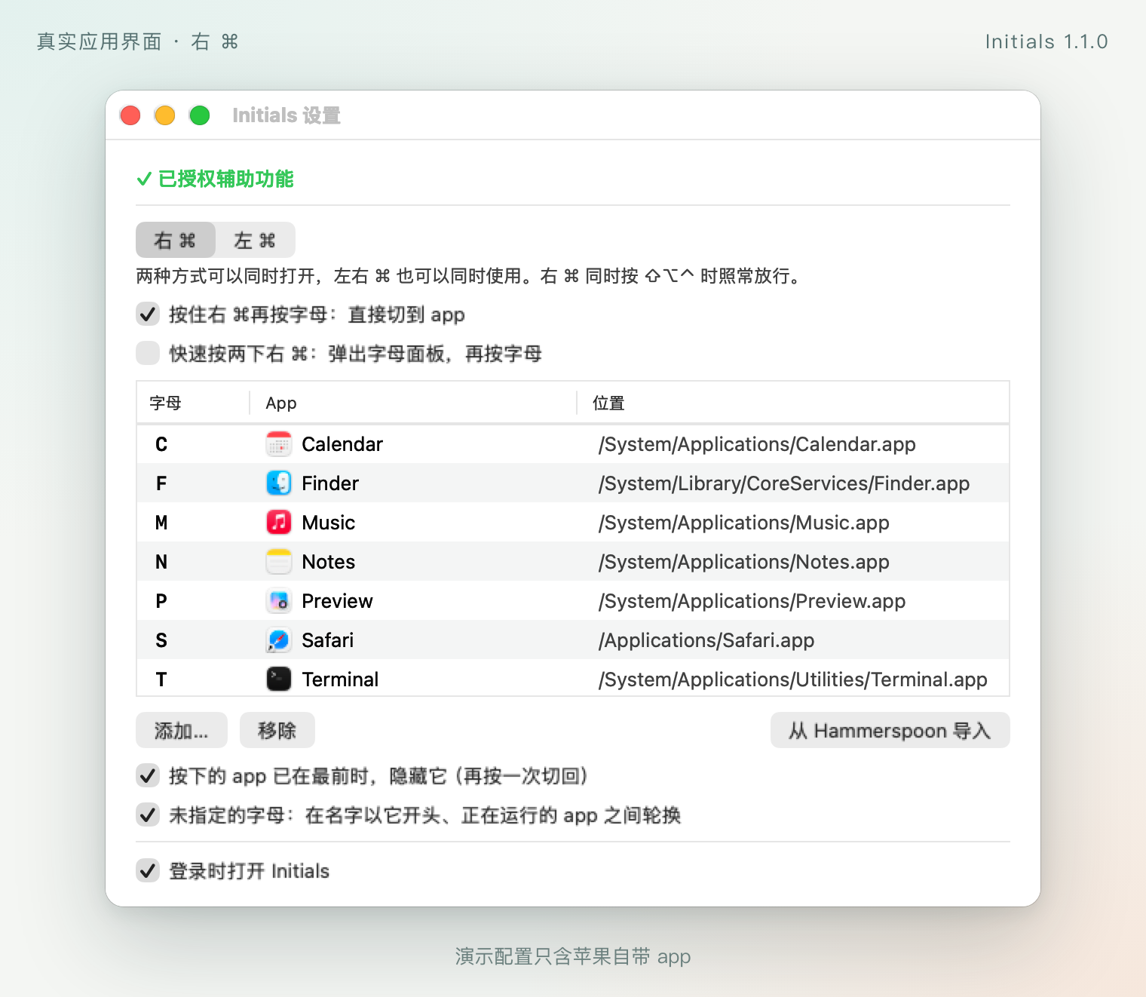This screenshot has height=997, width=1146.
Task: Click path /System/Applications/Utilities/Terminal.app
Action: coord(793,679)
